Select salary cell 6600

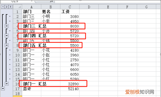click(x=70, y=70)
